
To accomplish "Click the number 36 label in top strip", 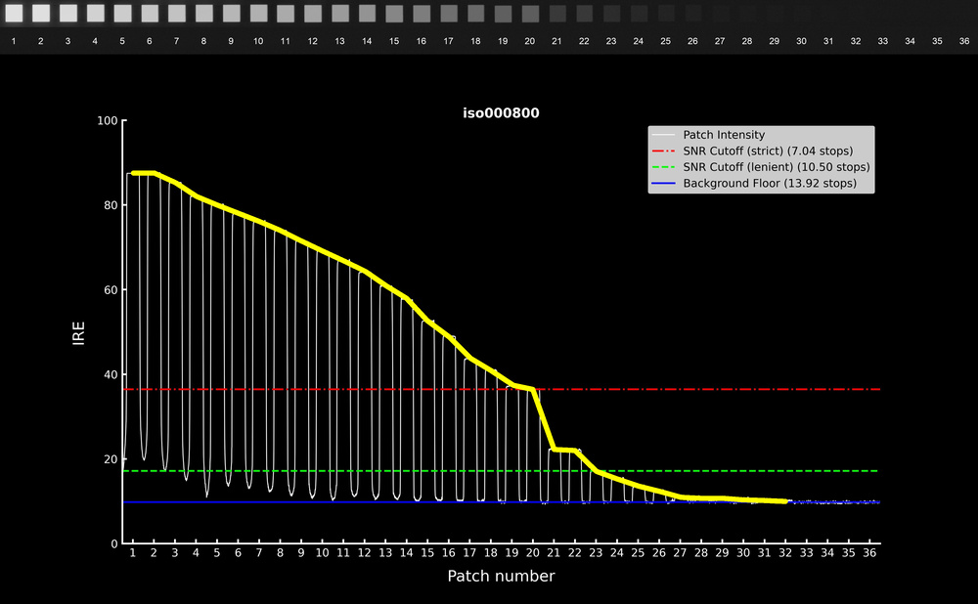I will tap(964, 42).
